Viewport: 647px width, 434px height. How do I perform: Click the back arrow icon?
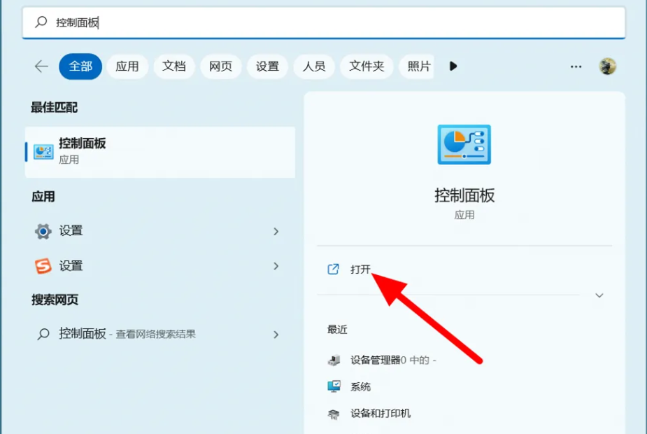41,66
